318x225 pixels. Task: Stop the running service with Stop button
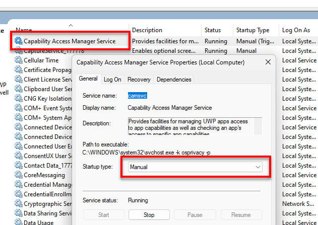[x=149, y=214]
